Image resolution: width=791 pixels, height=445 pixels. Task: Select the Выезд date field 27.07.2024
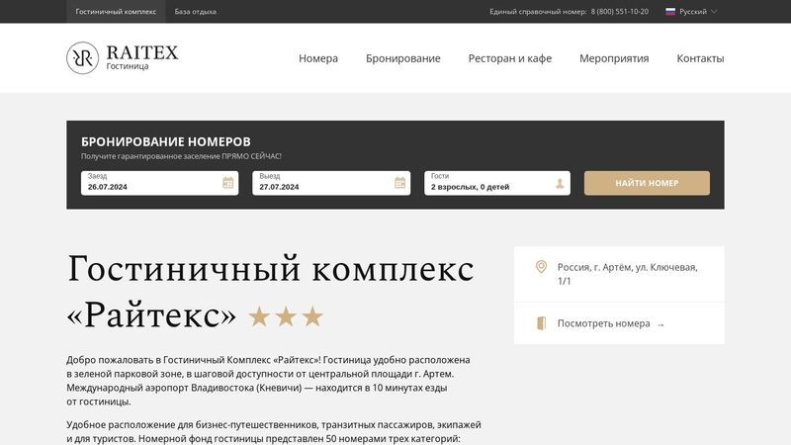coord(331,183)
